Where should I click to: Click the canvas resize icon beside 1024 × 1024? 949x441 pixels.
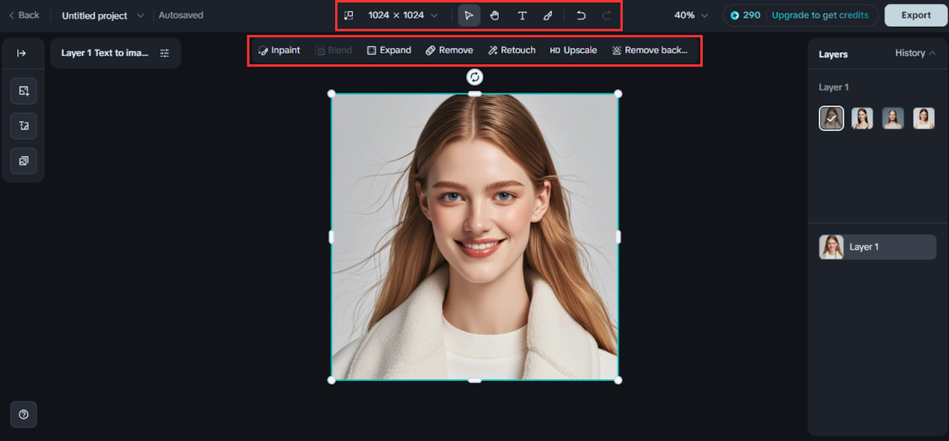point(348,15)
